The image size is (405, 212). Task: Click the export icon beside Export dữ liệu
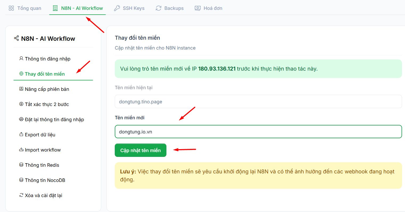pos(21,134)
